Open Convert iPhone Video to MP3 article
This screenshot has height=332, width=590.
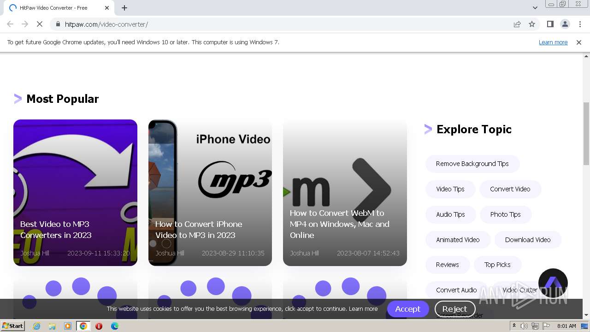tap(210, 193)
